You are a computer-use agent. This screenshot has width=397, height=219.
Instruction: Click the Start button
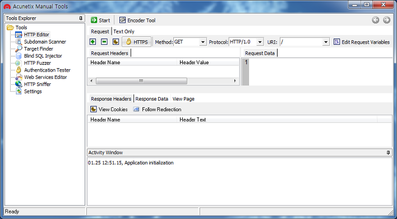[100, 20]
